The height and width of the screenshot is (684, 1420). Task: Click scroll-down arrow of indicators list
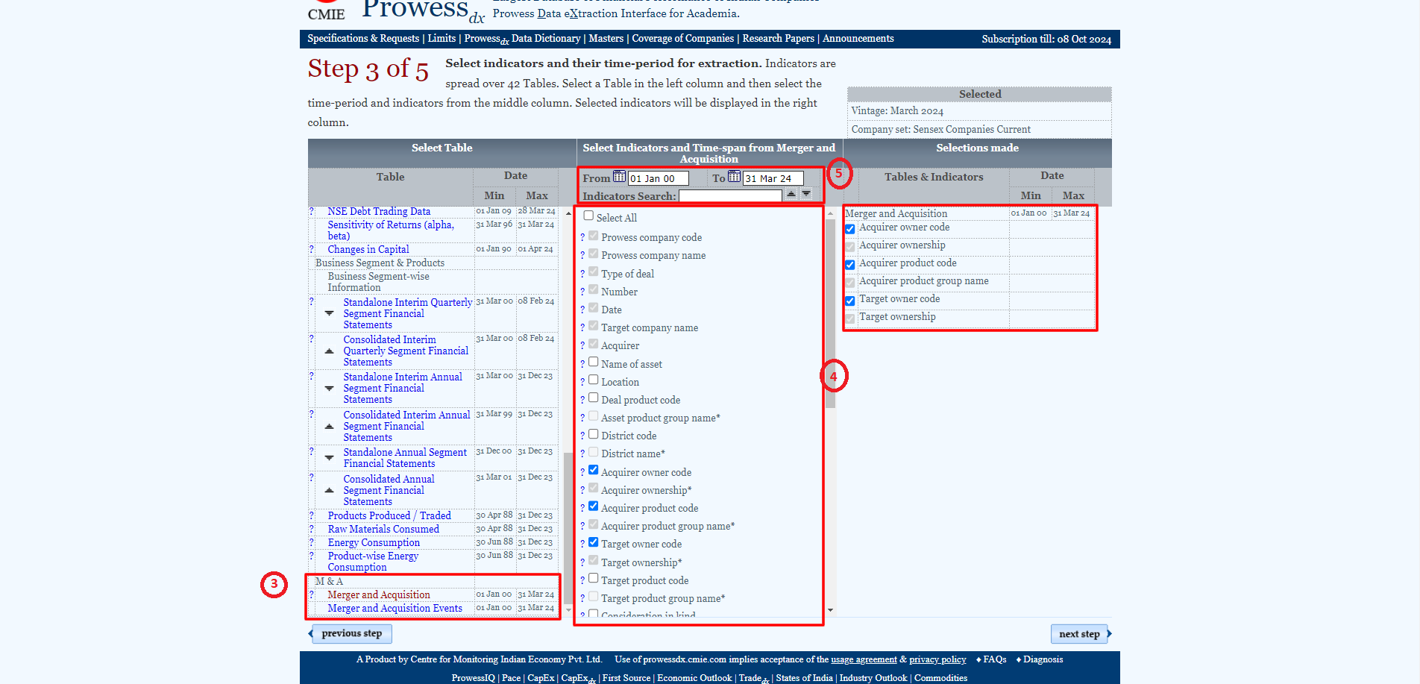click(x=831, y=610)
